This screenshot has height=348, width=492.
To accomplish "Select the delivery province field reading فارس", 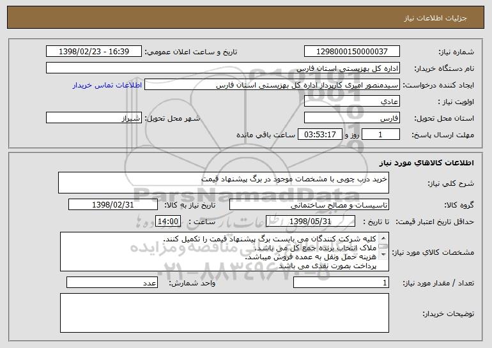I will 351,118.
